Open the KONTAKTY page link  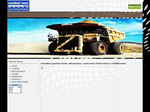pos(16,79)
